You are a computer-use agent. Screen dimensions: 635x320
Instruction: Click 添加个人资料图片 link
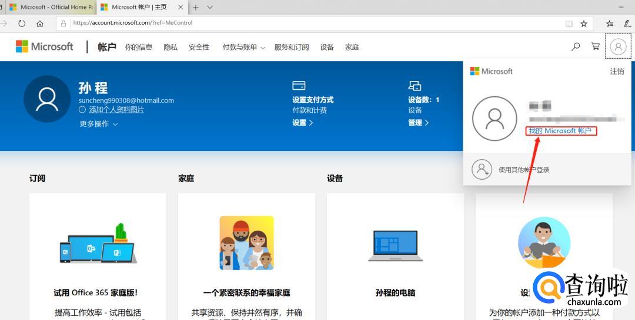point(116,110)
